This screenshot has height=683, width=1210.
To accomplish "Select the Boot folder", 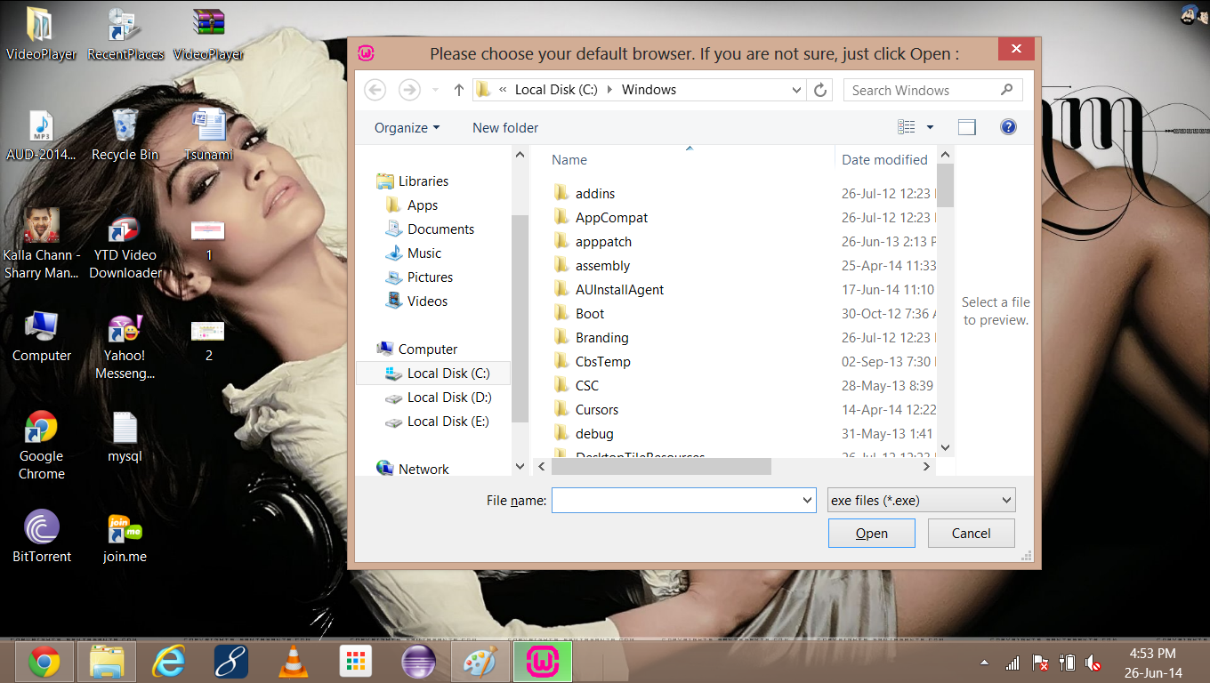I will point(579,313).
